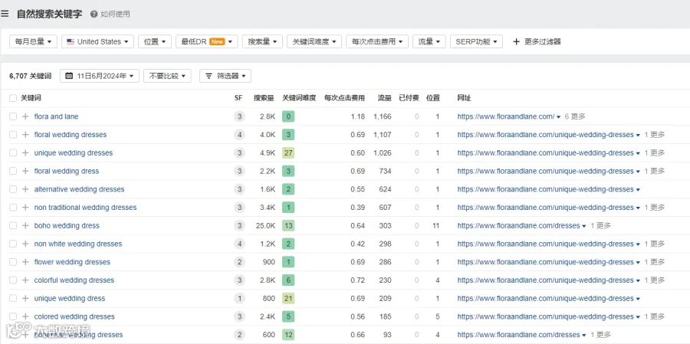Open the 每次点击费用 filter dropdown
The height and width of the screenshot is (344, 690).
tap(377, 42)
